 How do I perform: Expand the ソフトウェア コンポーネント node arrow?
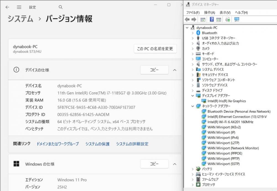(x=193, y=80)
